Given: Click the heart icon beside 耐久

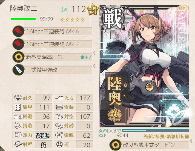Looking at the screenshot, I should (18, 98).
